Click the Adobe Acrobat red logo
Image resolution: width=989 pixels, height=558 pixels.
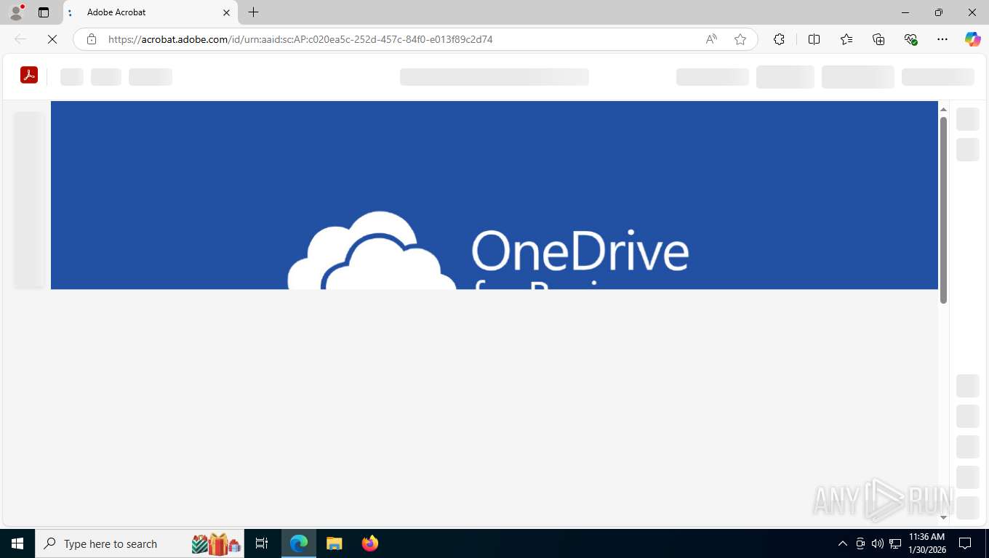coord(29,75)
